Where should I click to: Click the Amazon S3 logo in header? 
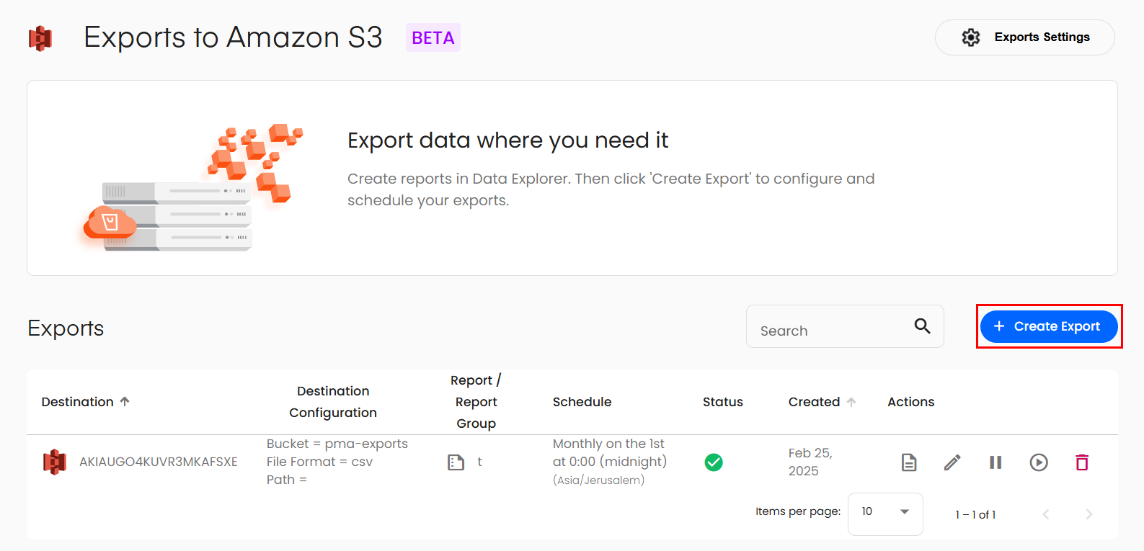(x=40, y=38)
